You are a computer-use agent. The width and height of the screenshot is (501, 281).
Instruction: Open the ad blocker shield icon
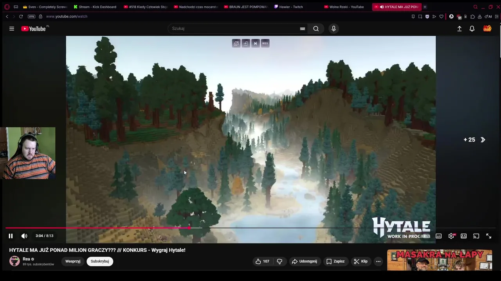[x=427, y=16]
